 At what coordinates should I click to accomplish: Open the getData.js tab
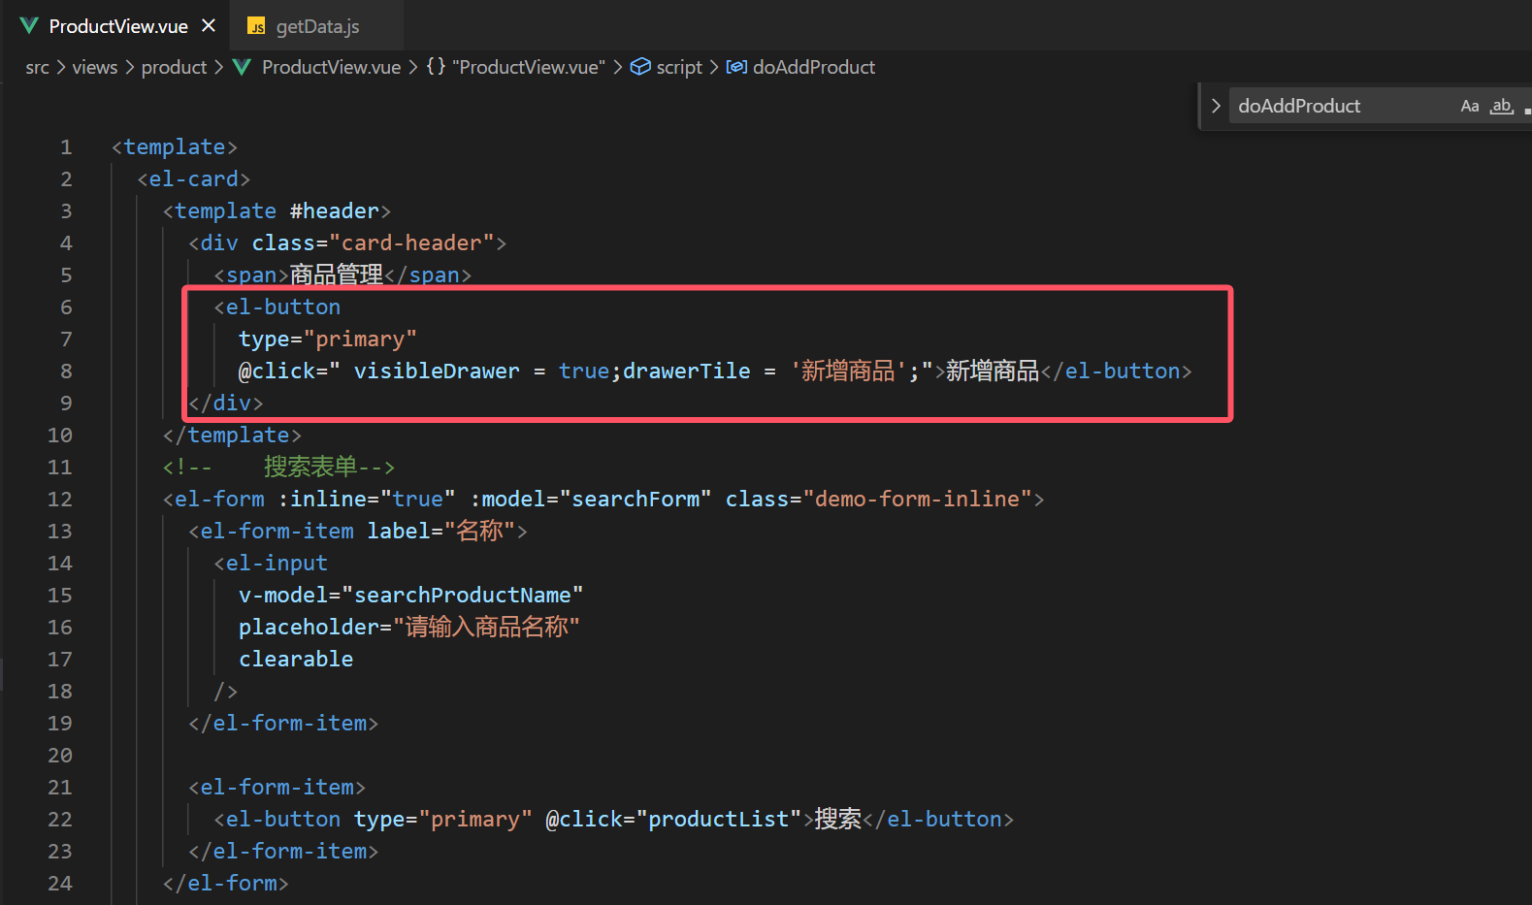[317, 26]
